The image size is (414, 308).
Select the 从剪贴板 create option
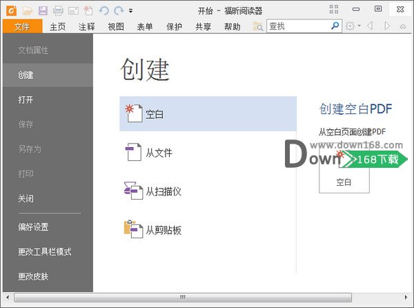coord(208,229)
